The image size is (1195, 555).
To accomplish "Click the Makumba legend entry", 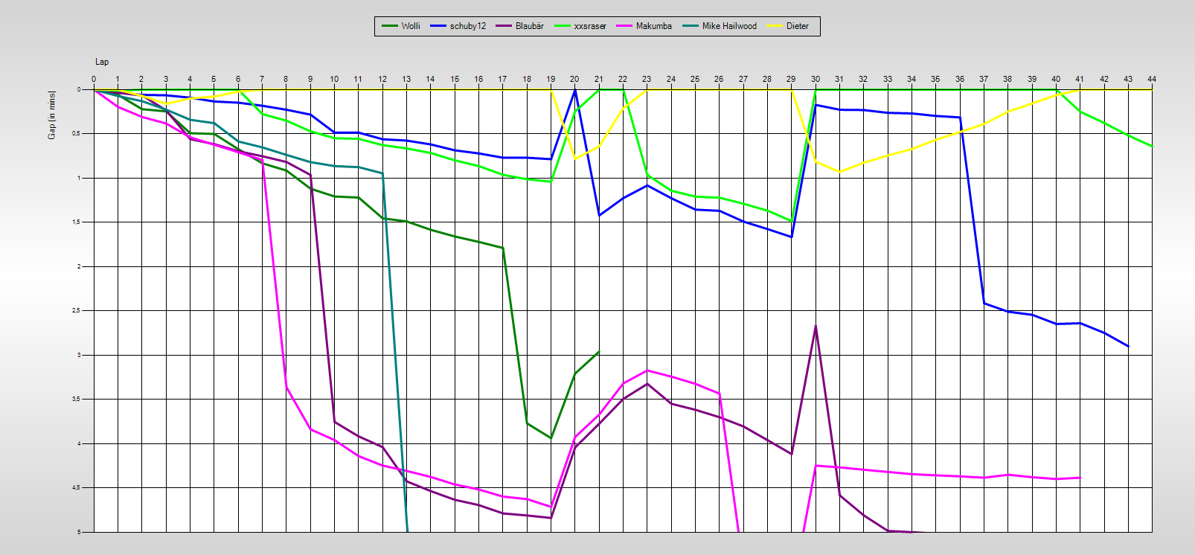I will click(644, 26).
